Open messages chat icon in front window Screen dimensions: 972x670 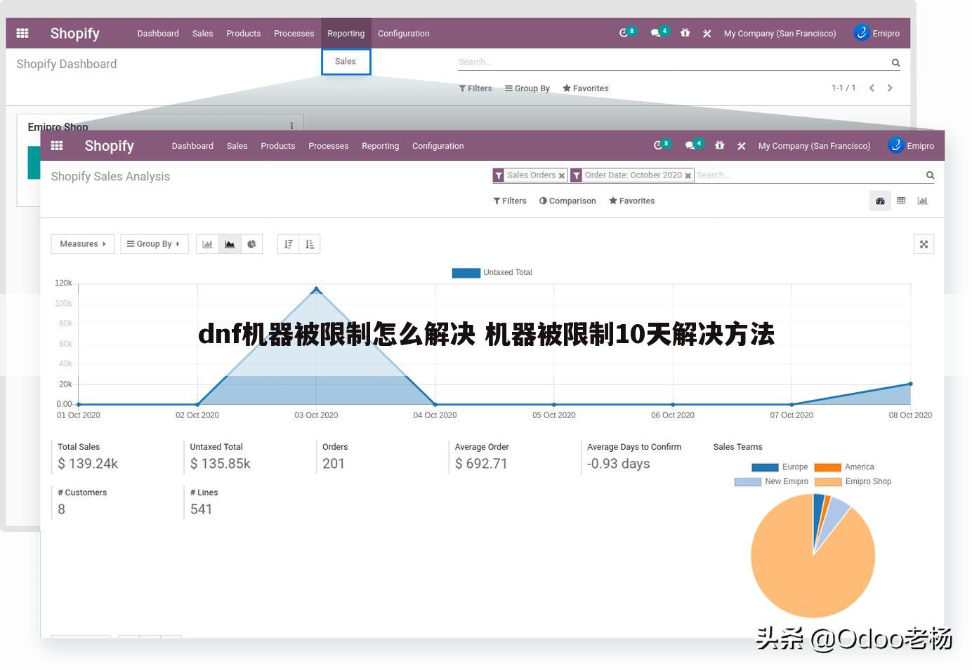[x=690, y=145]
